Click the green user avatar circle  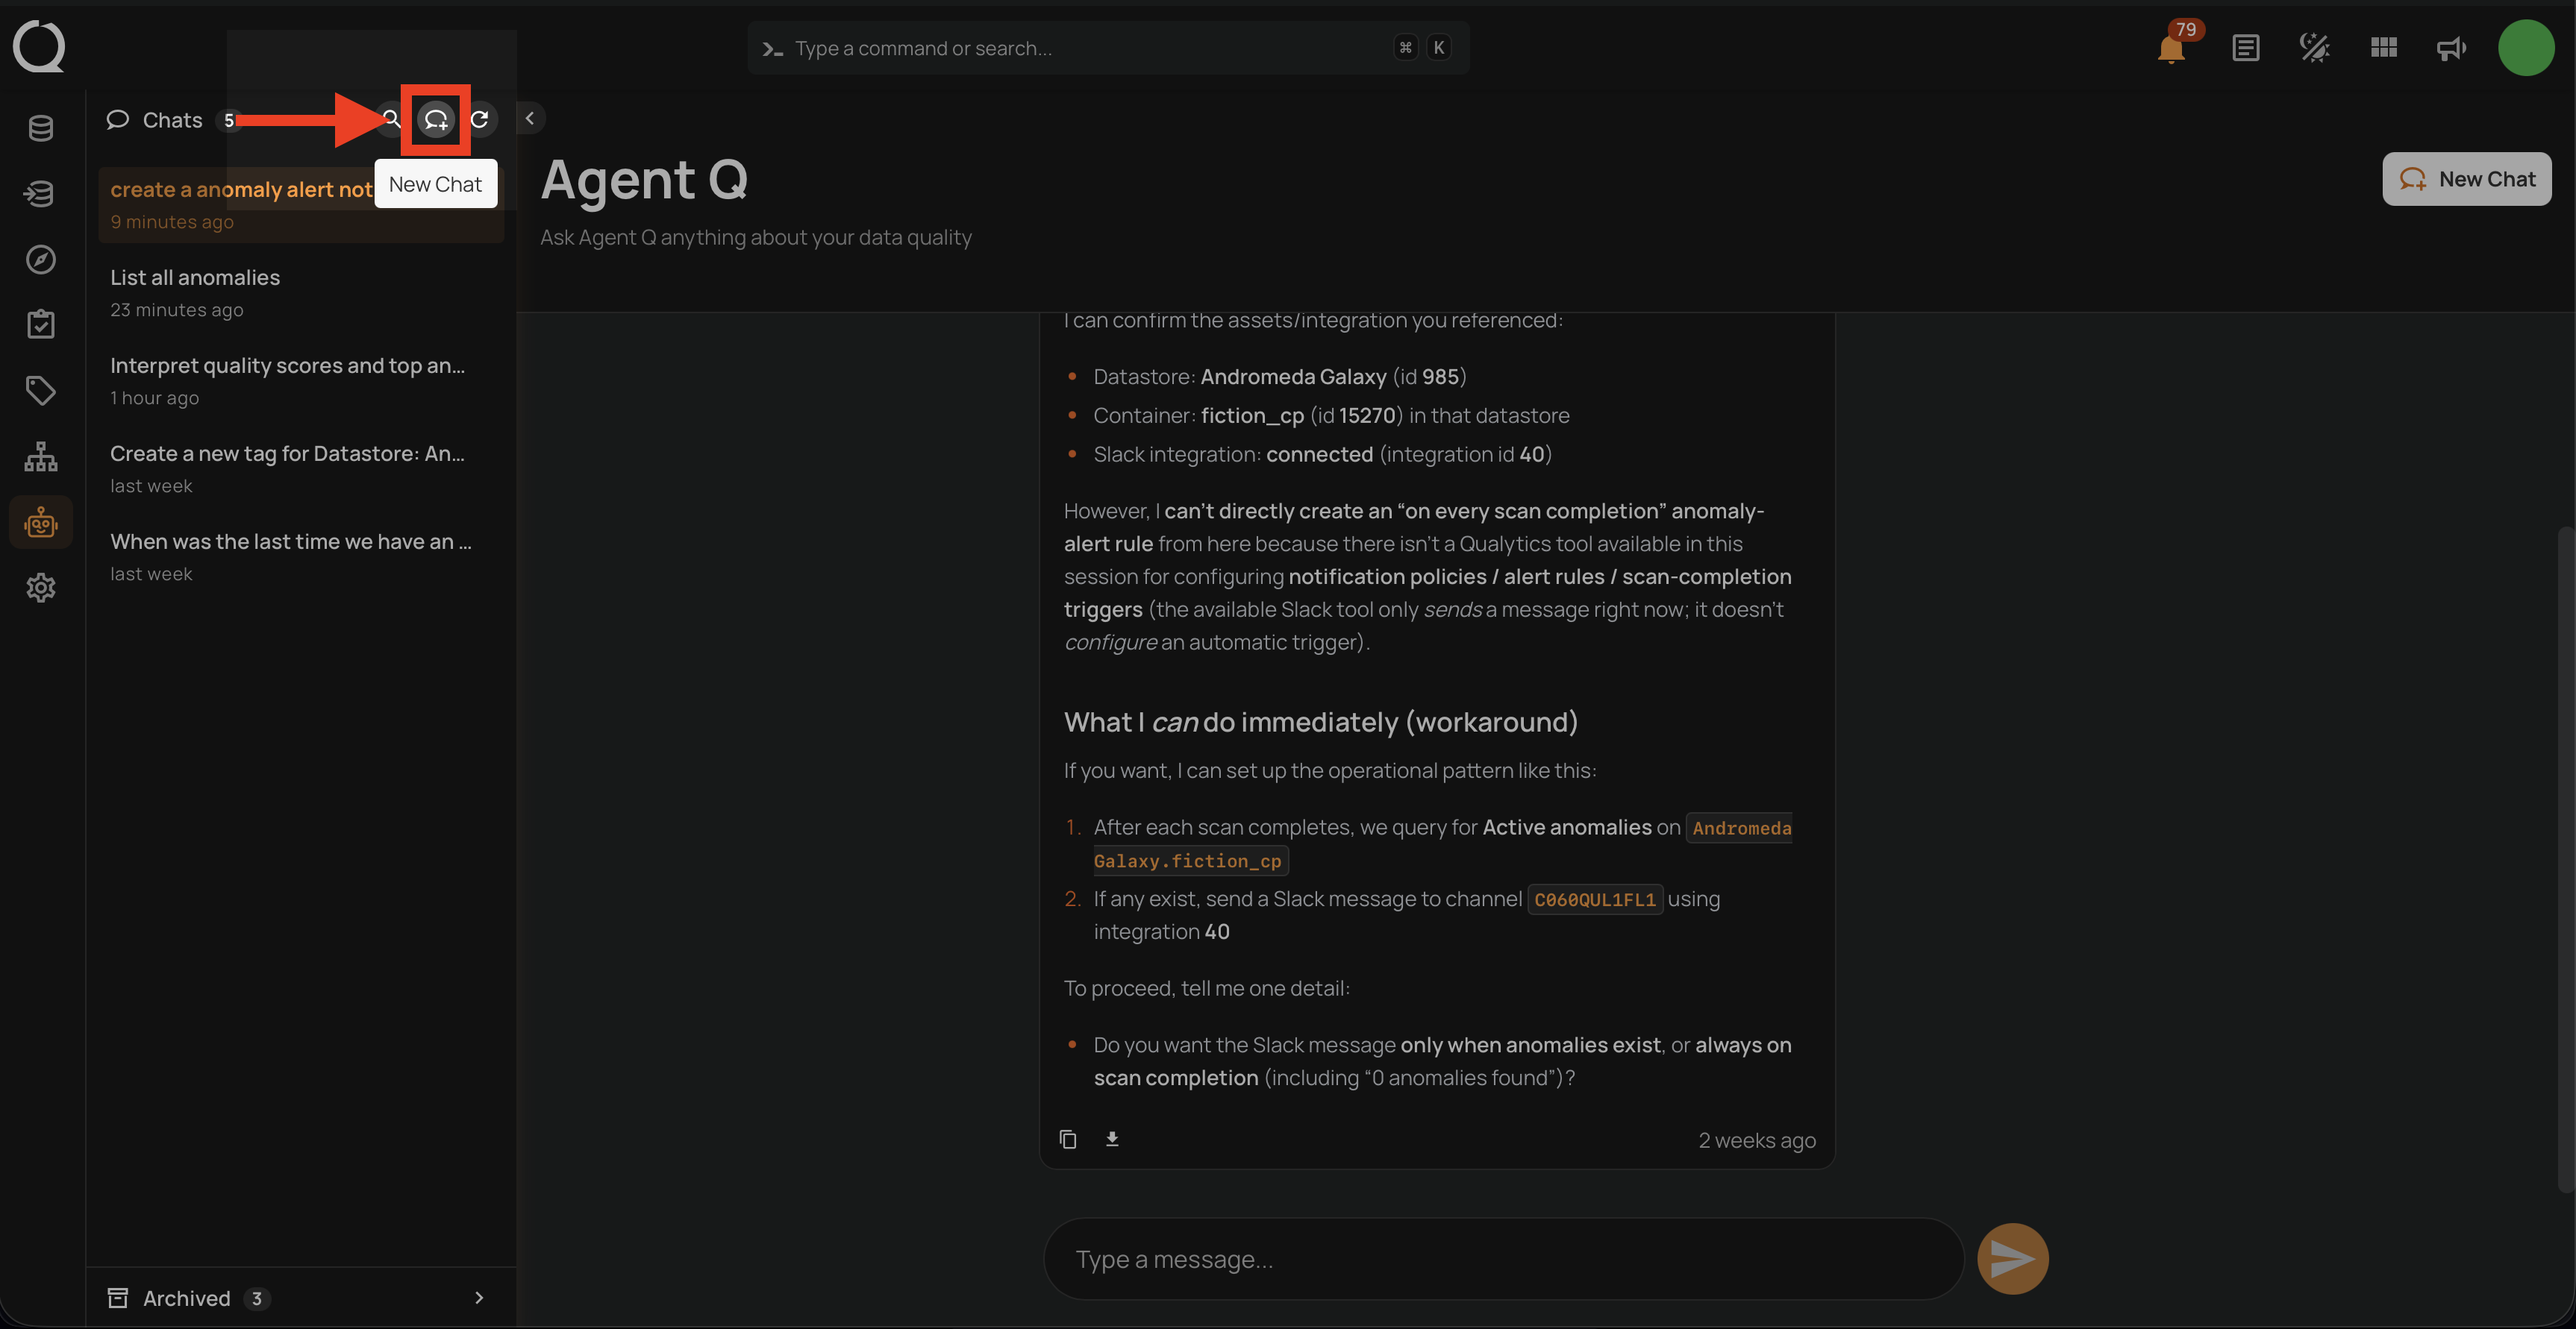click(x=2526, y=47)
